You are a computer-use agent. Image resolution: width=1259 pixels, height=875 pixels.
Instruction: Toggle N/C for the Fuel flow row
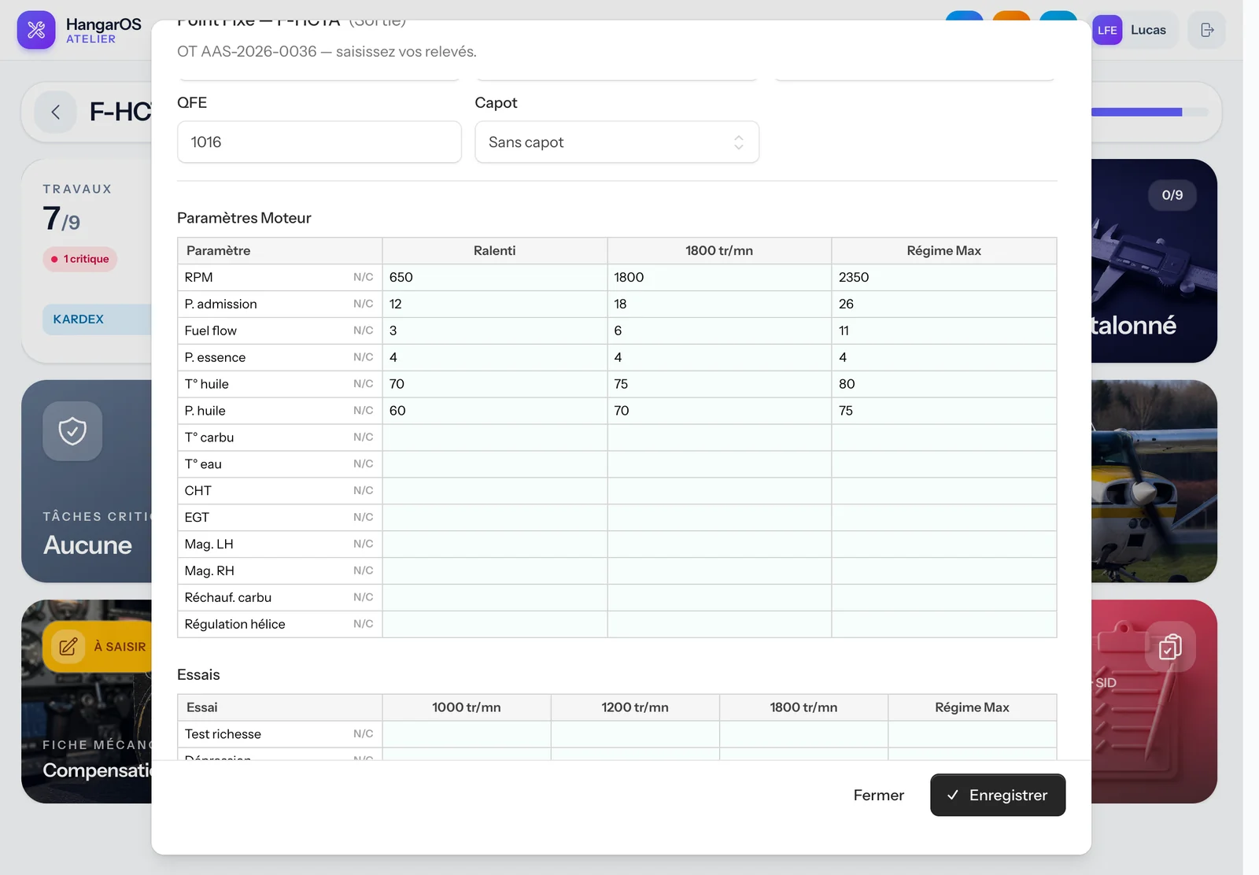point(363,330)
